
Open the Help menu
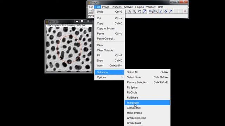(x=161, y=7)
